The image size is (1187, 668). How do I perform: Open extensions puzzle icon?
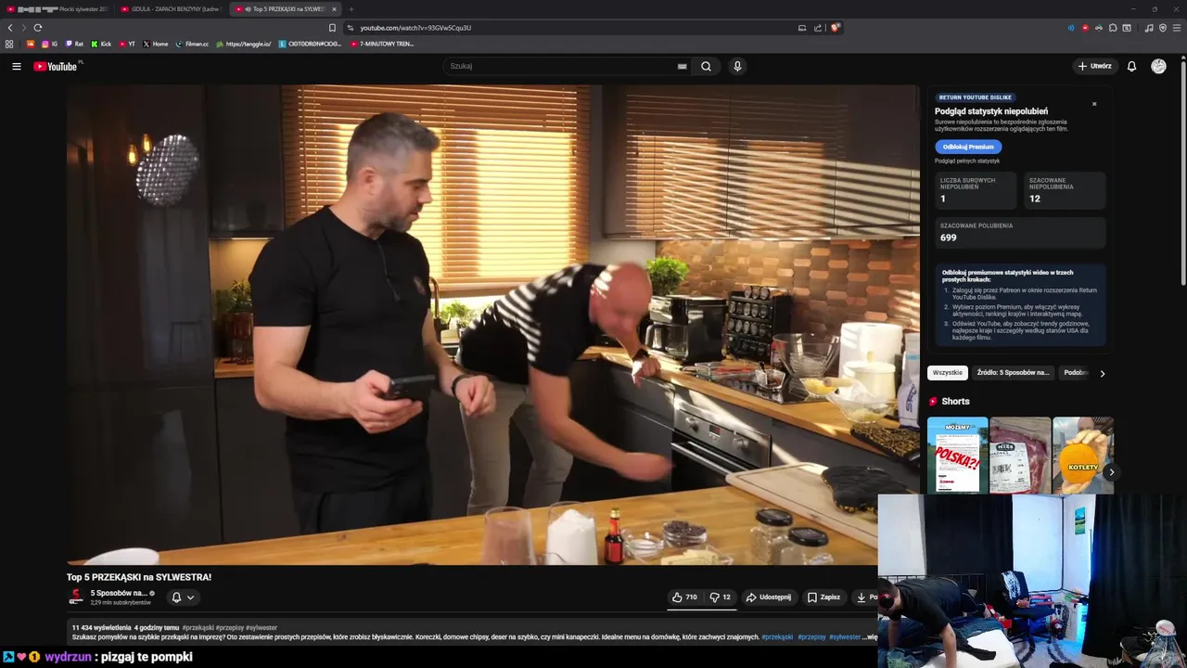click(x=1113, y=28)
